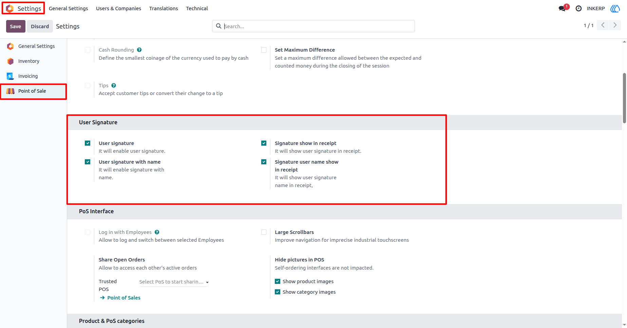
Task: Click the Log in with Employees help icon
Action: (x=157, y=232)
